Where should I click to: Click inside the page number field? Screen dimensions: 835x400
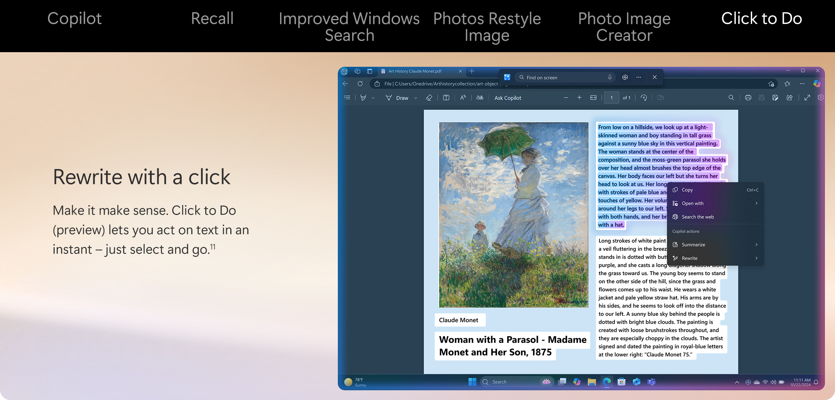(611, 98)
